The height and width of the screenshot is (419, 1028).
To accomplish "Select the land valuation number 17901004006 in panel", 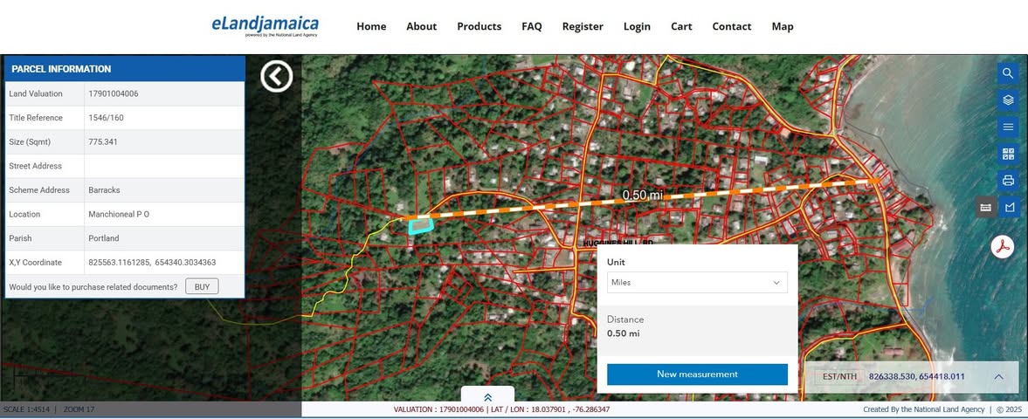I will click(114, 93).
